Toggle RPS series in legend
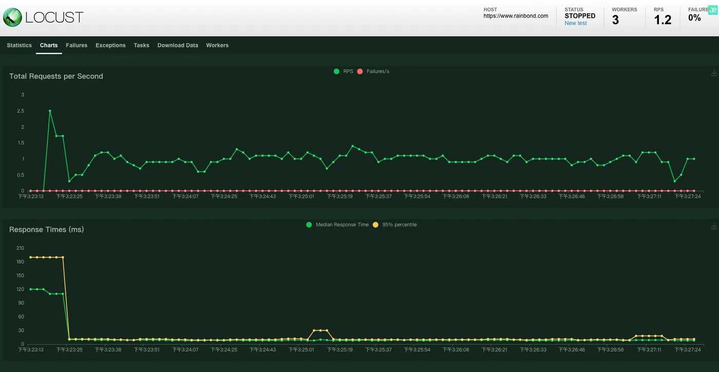 [x=344, y=71]
